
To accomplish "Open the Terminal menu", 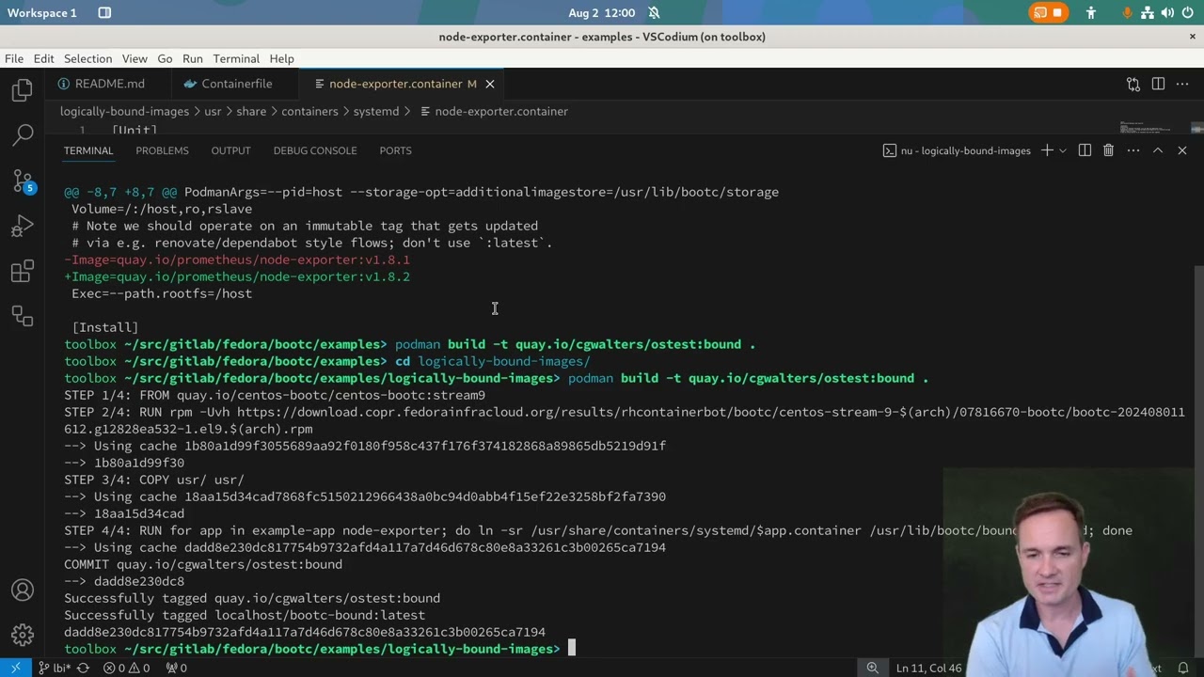I will 235,58.
